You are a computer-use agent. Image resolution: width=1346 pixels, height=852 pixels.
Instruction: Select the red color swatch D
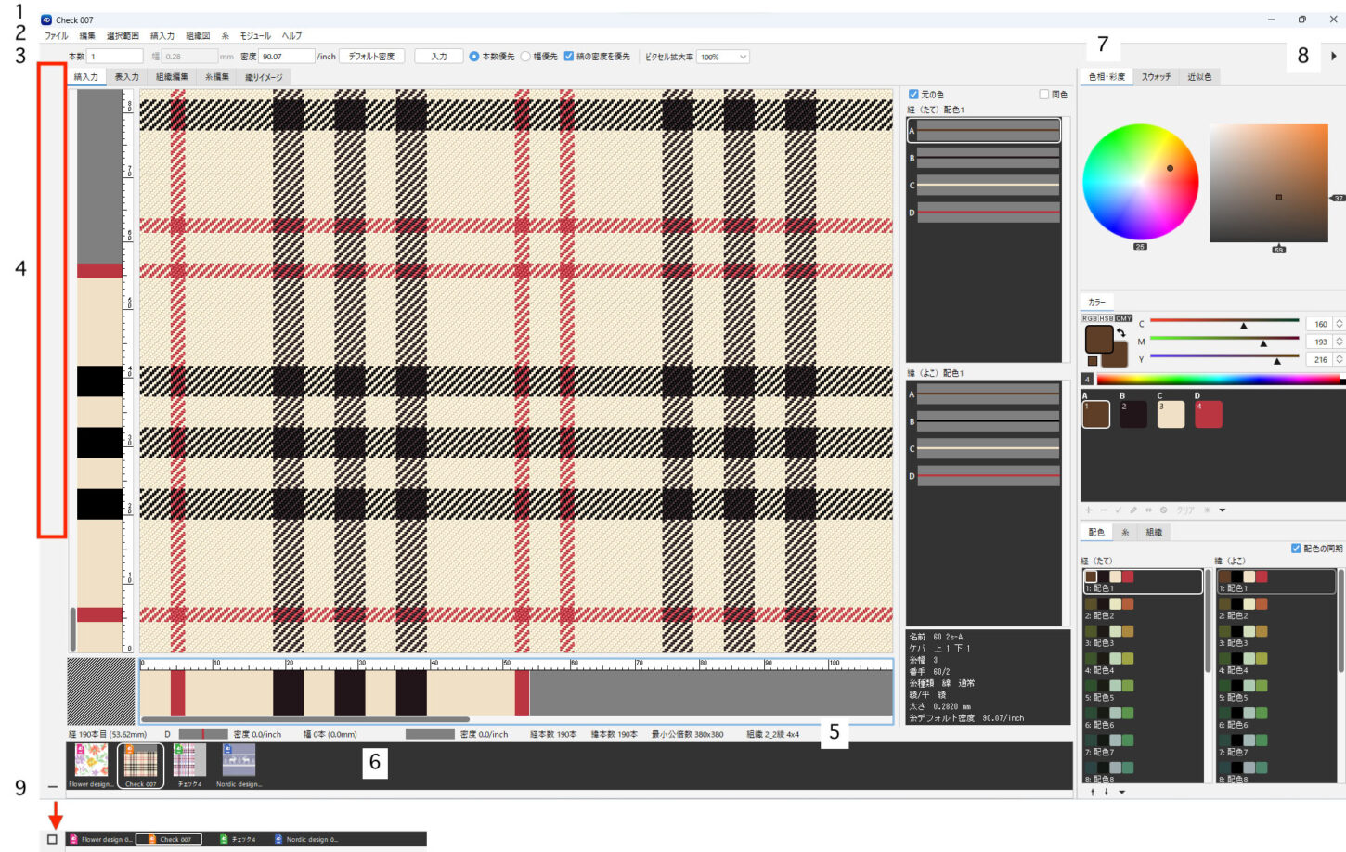[x=1209, y=415]
